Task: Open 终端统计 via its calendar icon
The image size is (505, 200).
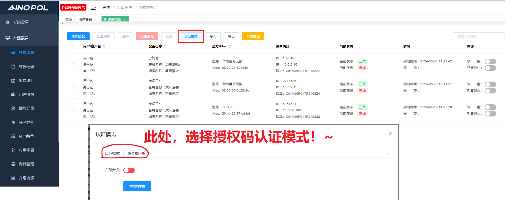Action: tap(13, 81)
